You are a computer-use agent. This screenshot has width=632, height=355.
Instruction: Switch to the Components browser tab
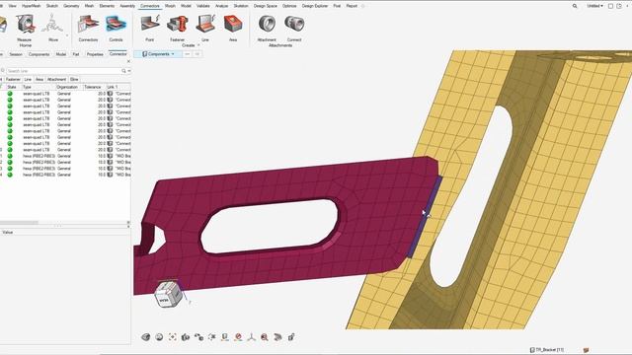click(x=39, y=54)
